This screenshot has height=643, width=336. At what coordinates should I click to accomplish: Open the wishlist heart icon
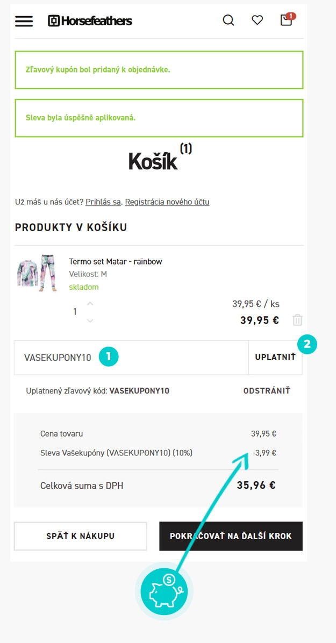click(258, 20)
